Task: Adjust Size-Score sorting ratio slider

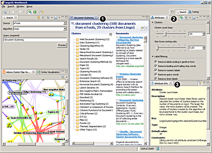Action: [x=157, y=48]
